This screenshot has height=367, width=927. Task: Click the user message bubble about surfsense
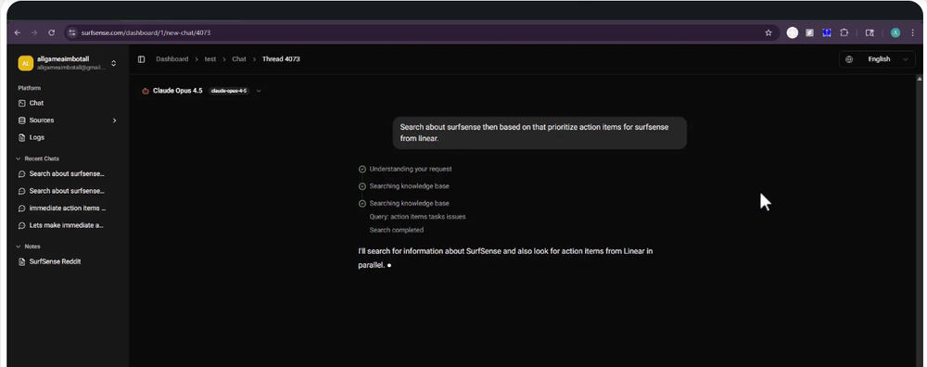[x=540, y=133]
